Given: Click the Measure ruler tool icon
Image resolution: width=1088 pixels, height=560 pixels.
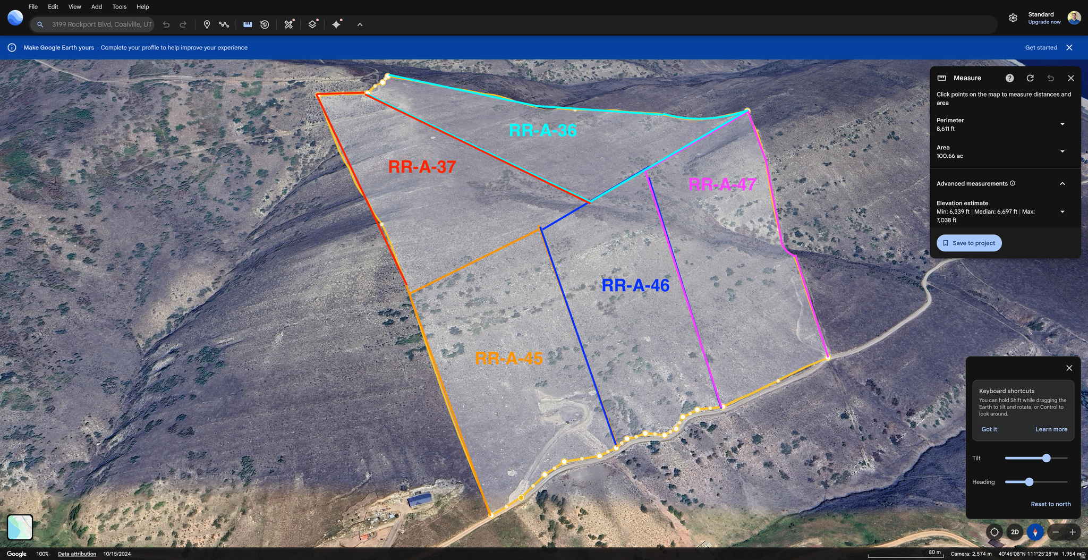Looking at the screenshot, I should tap(248, 24).
